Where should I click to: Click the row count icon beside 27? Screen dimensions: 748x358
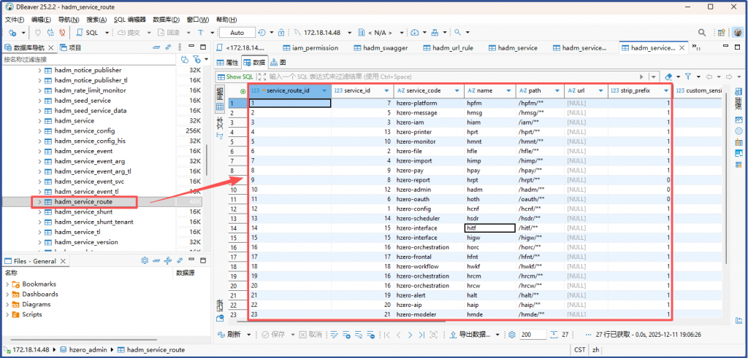point(554,334)
